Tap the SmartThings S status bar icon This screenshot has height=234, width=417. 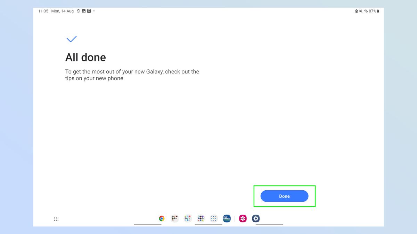tap(78, 11)
